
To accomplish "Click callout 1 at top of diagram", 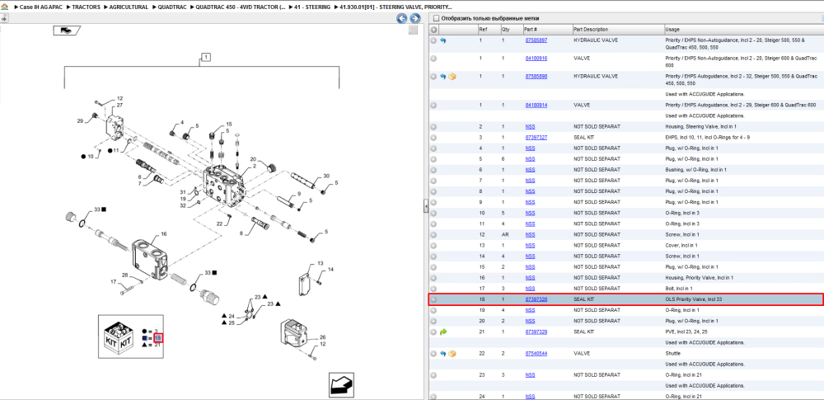I will tap(206, 57).
